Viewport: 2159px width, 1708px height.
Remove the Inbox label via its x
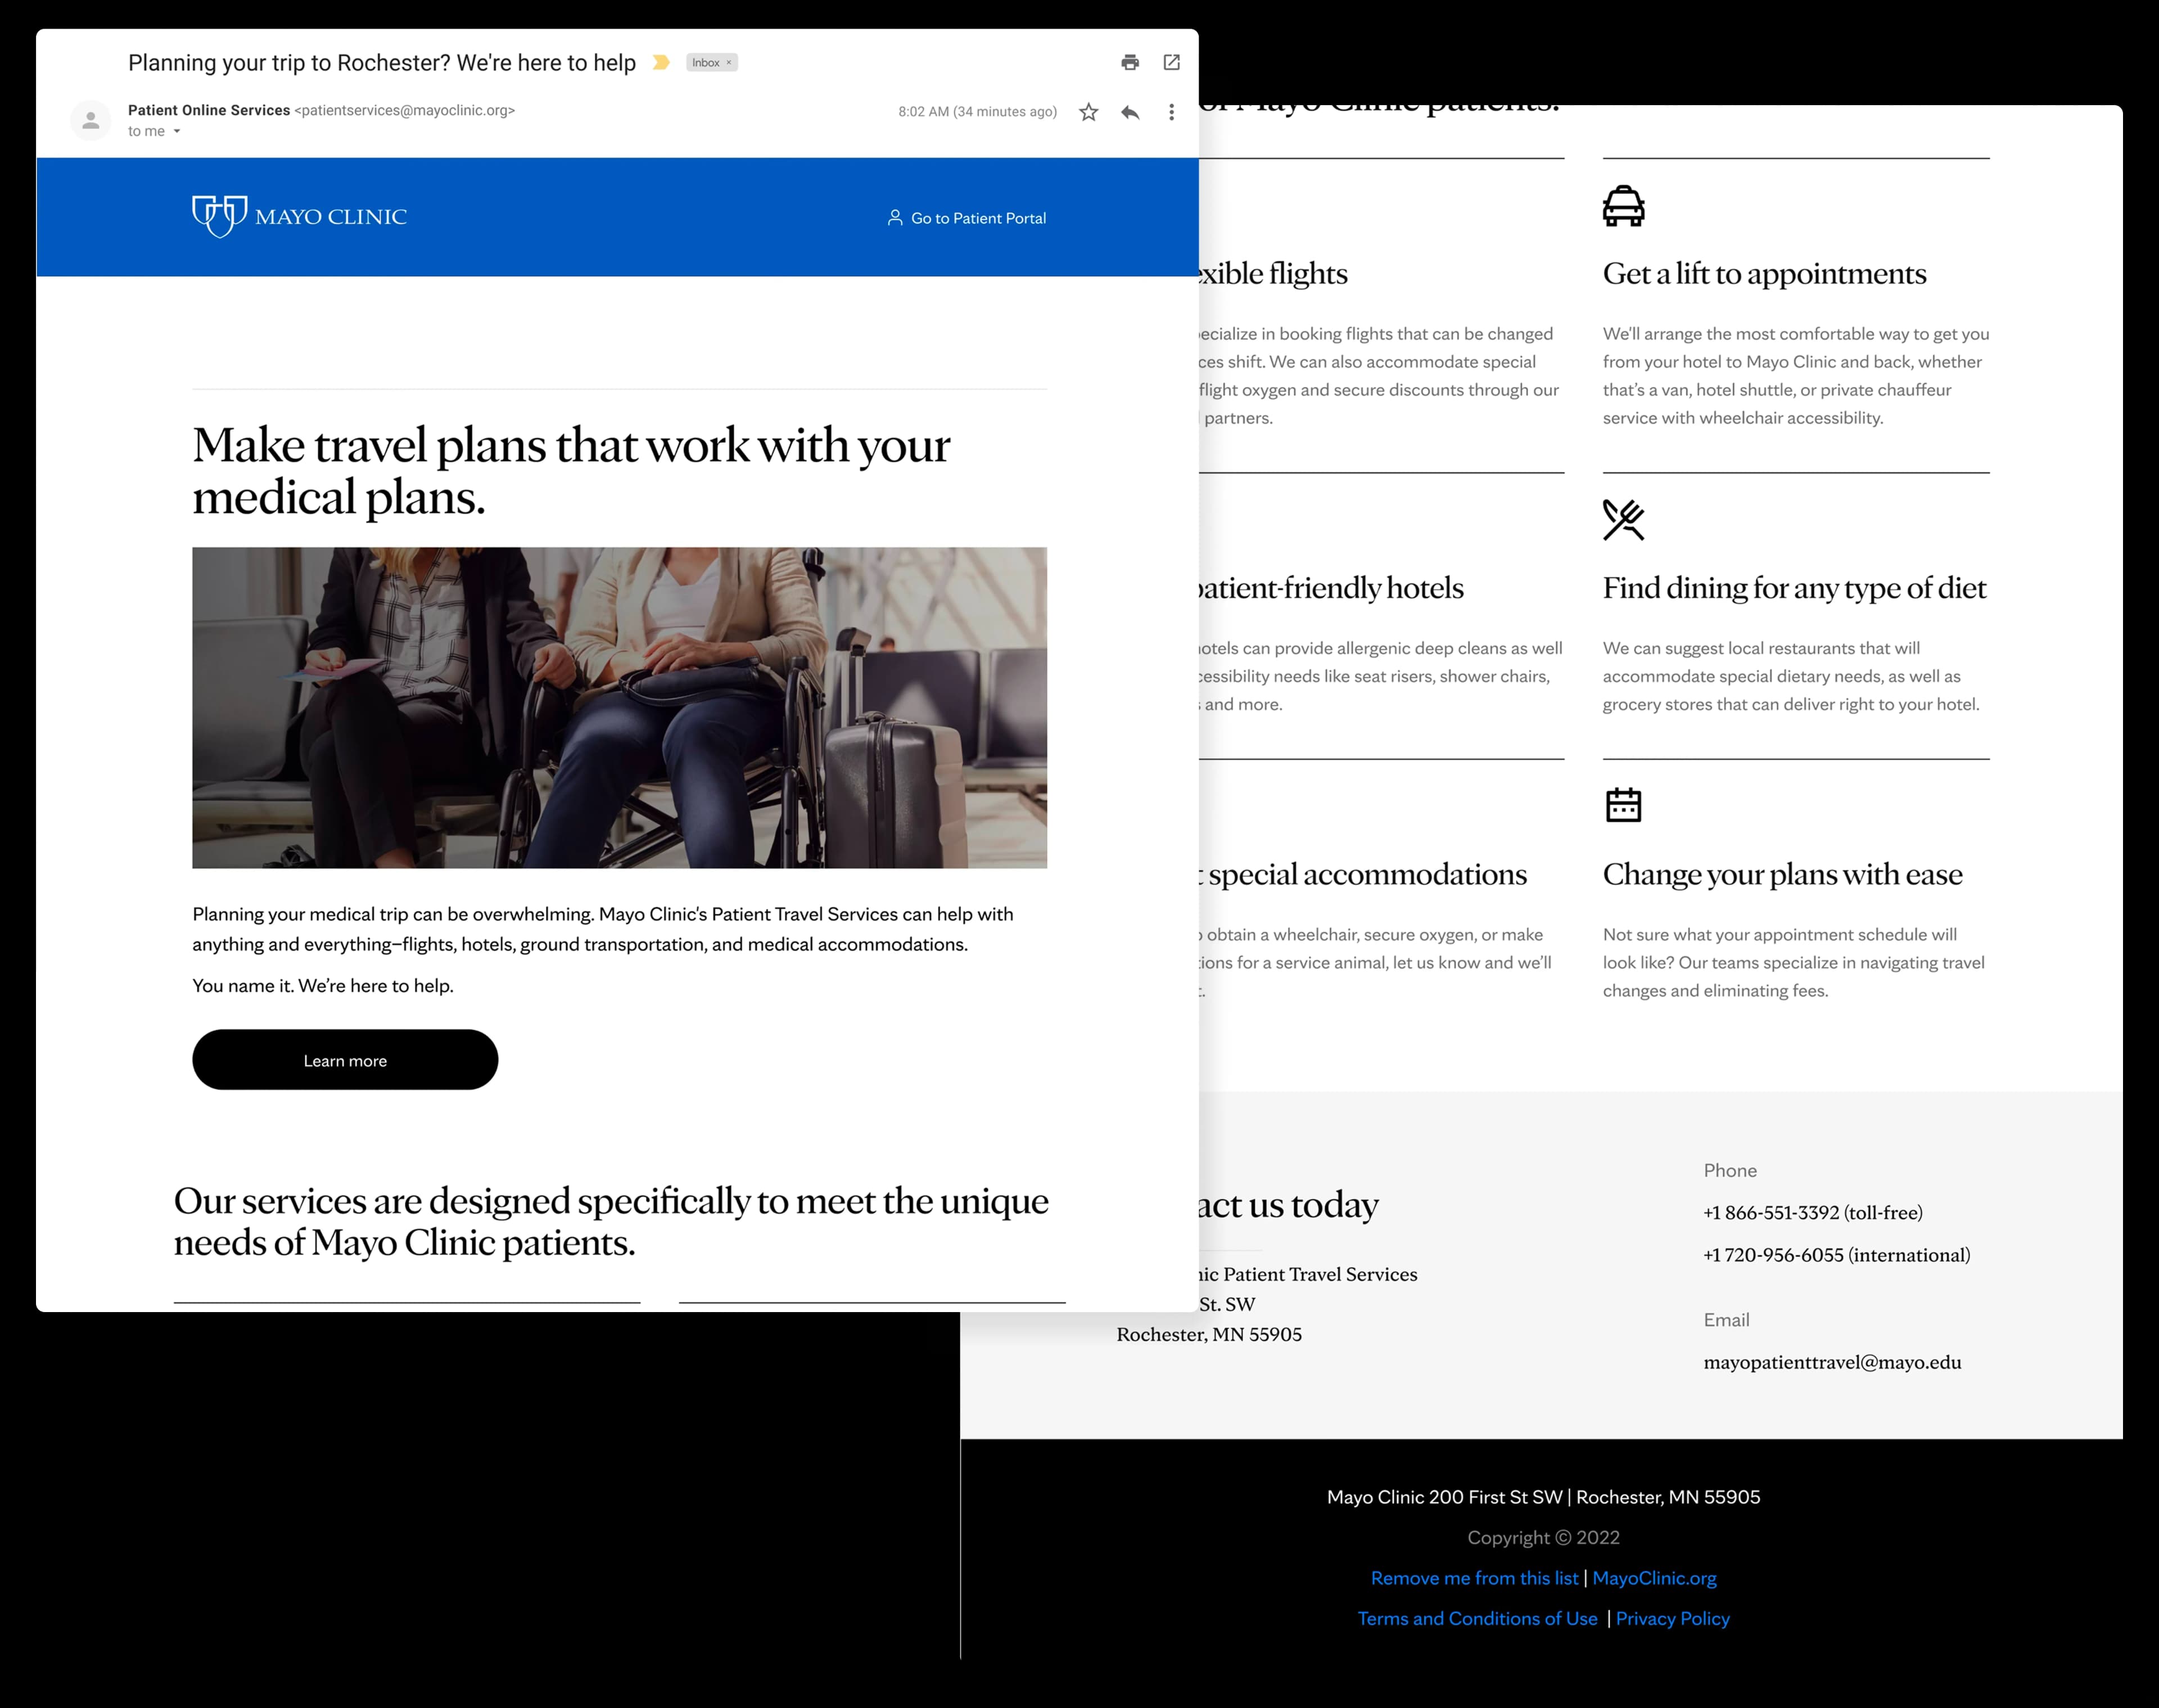pyautogui.click(x=729, y=62)
